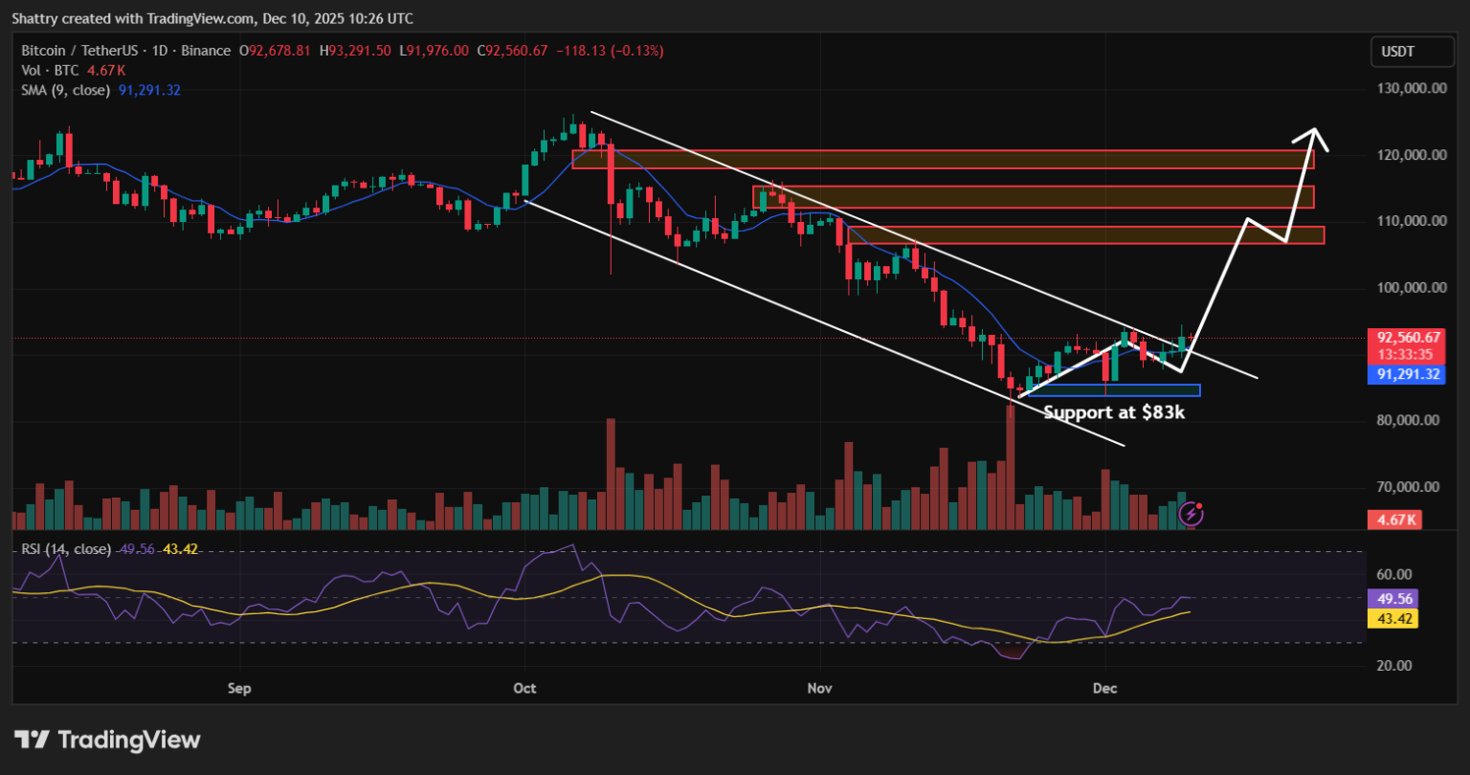Screen dimensions: 1470x775
Task: Click the RSI (14, close) indicator label
Action: [65, 549]
